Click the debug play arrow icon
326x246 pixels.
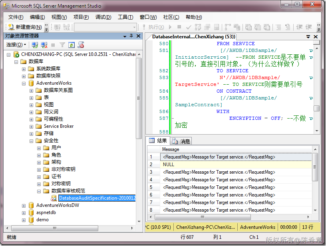[170, 27]
